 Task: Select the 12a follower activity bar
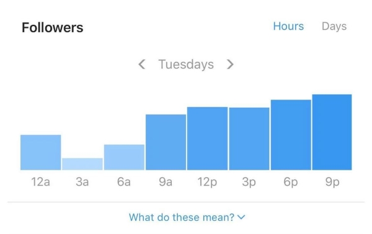[x=40, y=152]
